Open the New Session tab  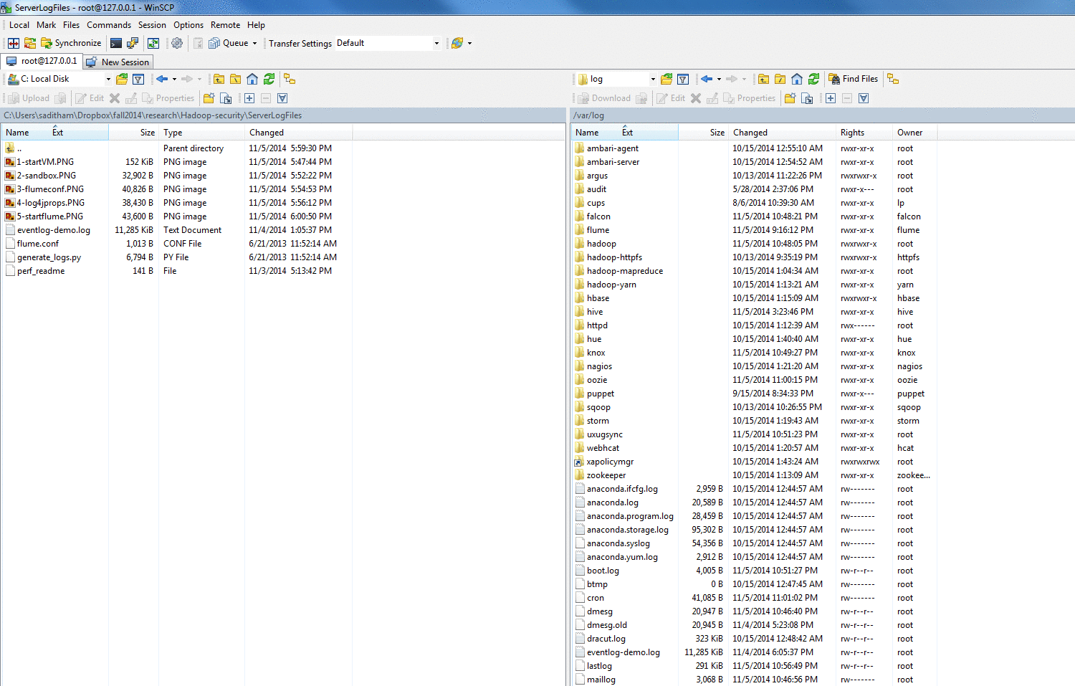pyautogui.click(x=118, y=62)
